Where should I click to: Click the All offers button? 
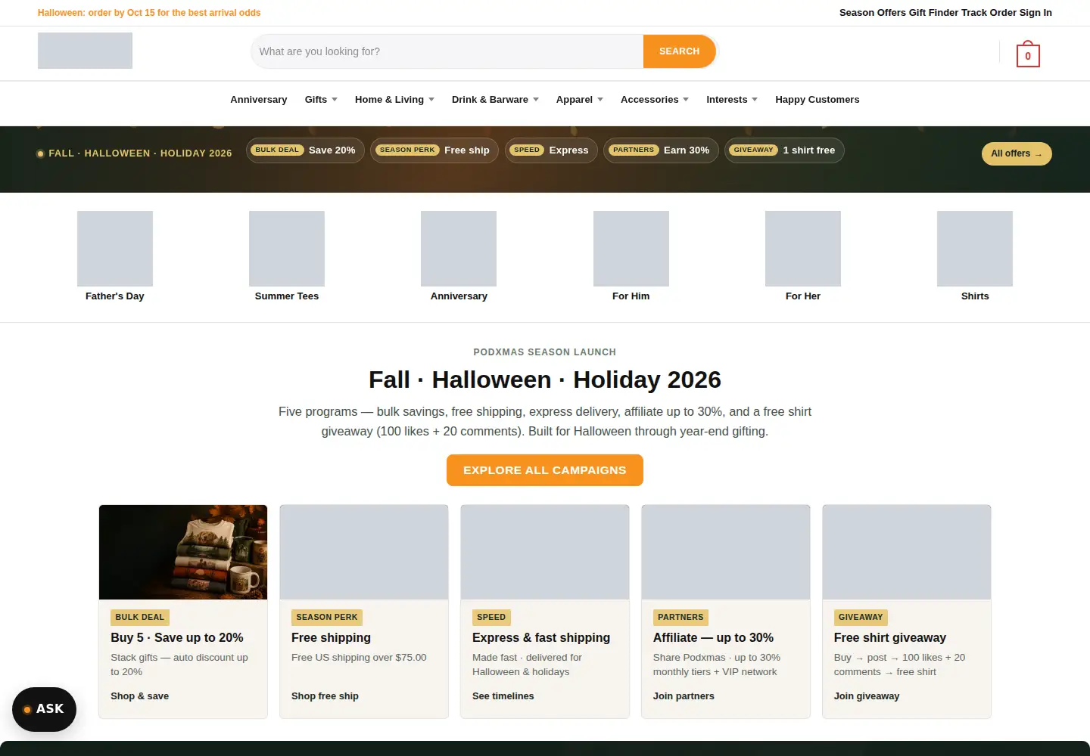click(x=1017, y=153)
